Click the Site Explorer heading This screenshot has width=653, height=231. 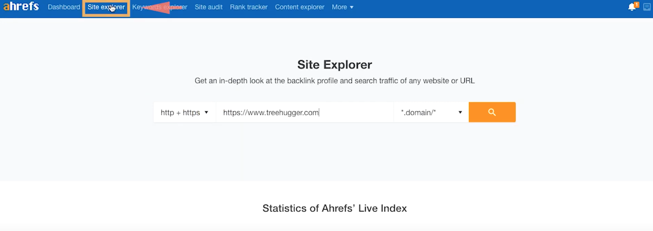click(x=335, y=65)
